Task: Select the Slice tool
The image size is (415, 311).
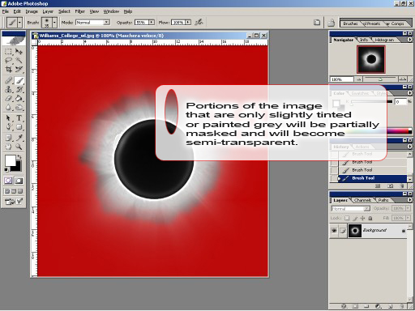Action: [19, 70]
